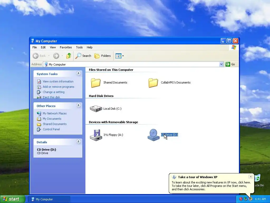Open the Start menu
The image size is (270, 203).
pos(12,199)
